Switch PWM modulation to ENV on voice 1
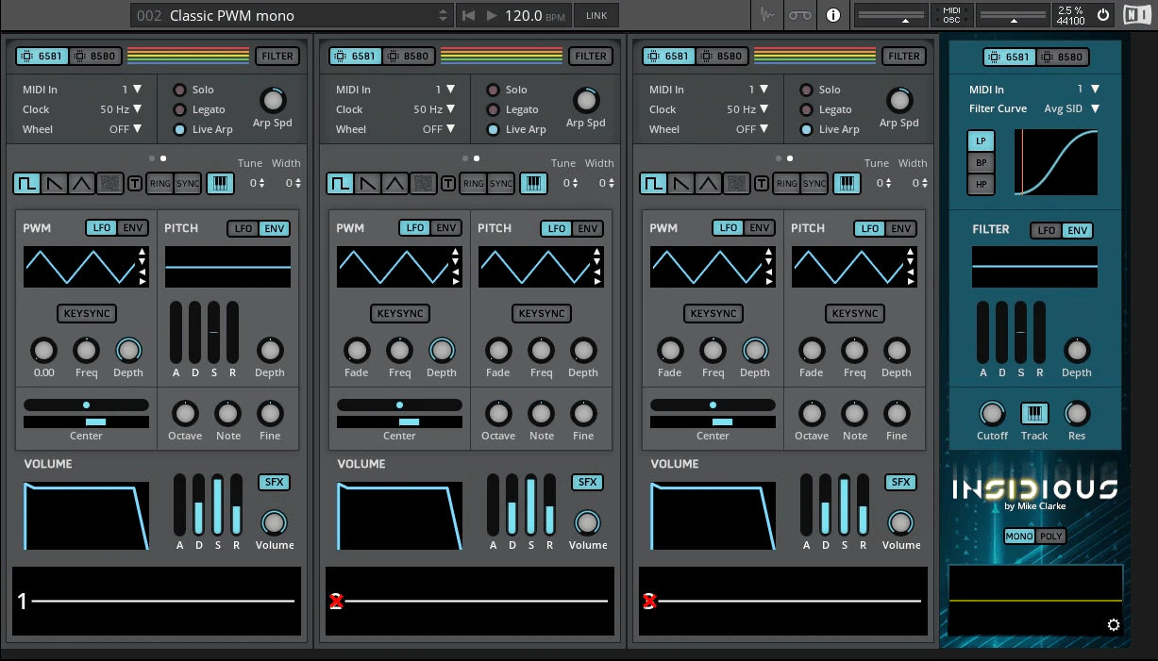This screenshot has height=661, width=1158. click(x=134, y=227)
